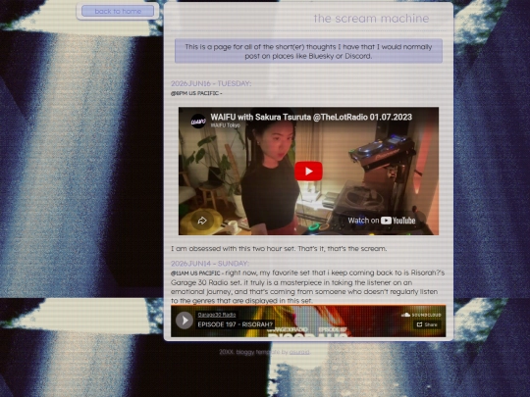This screenshot has height=397, width=530.
Task: Click the SoundCloud logo icon
Action: pos(421,315)
